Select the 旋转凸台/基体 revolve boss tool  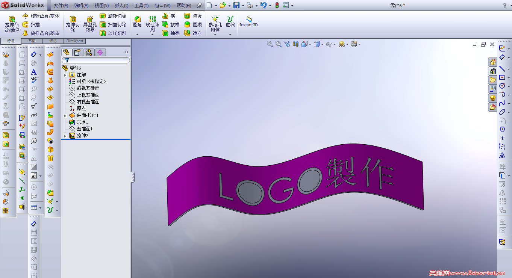[41, 16]
